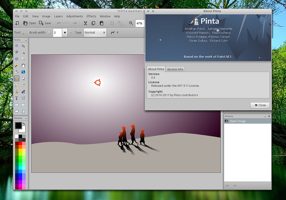Open the Brush width dropdown arrow
Image resolution: width=286 pixels, height=200 pixels.
click(x=65, y=32)
